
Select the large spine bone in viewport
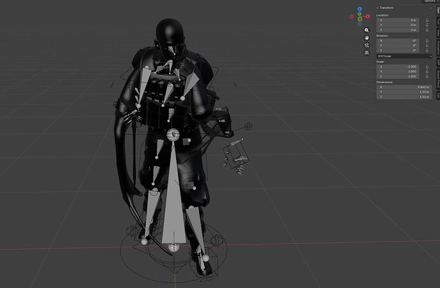point(173,202)
